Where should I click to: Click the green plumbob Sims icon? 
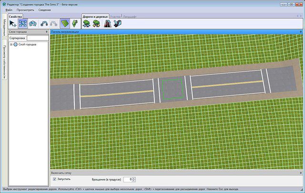coord(74,23)
